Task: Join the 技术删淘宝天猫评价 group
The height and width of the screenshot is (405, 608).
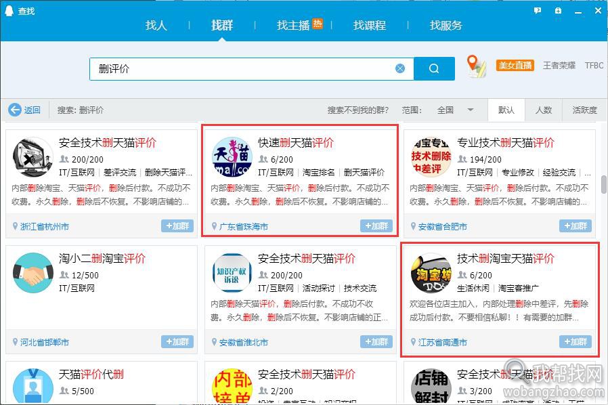Action: (x=576, y=342)
